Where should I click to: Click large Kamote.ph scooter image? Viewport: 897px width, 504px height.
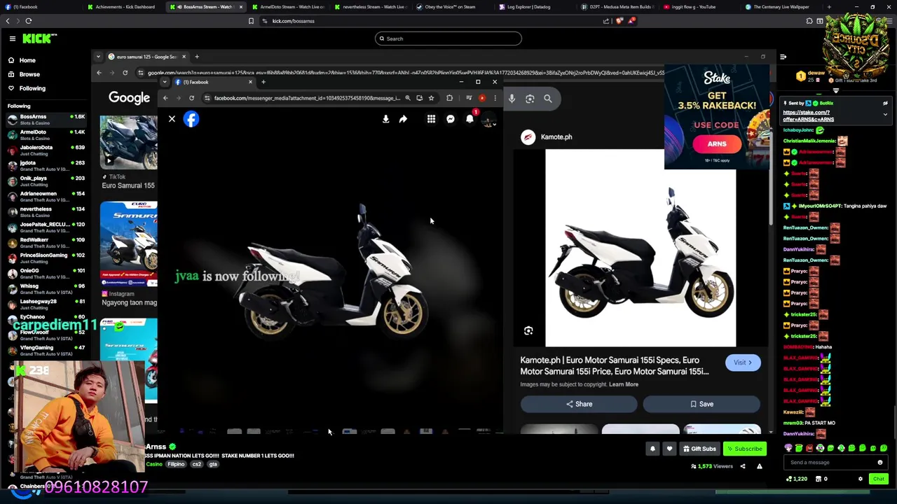click(x=641, y=248)
